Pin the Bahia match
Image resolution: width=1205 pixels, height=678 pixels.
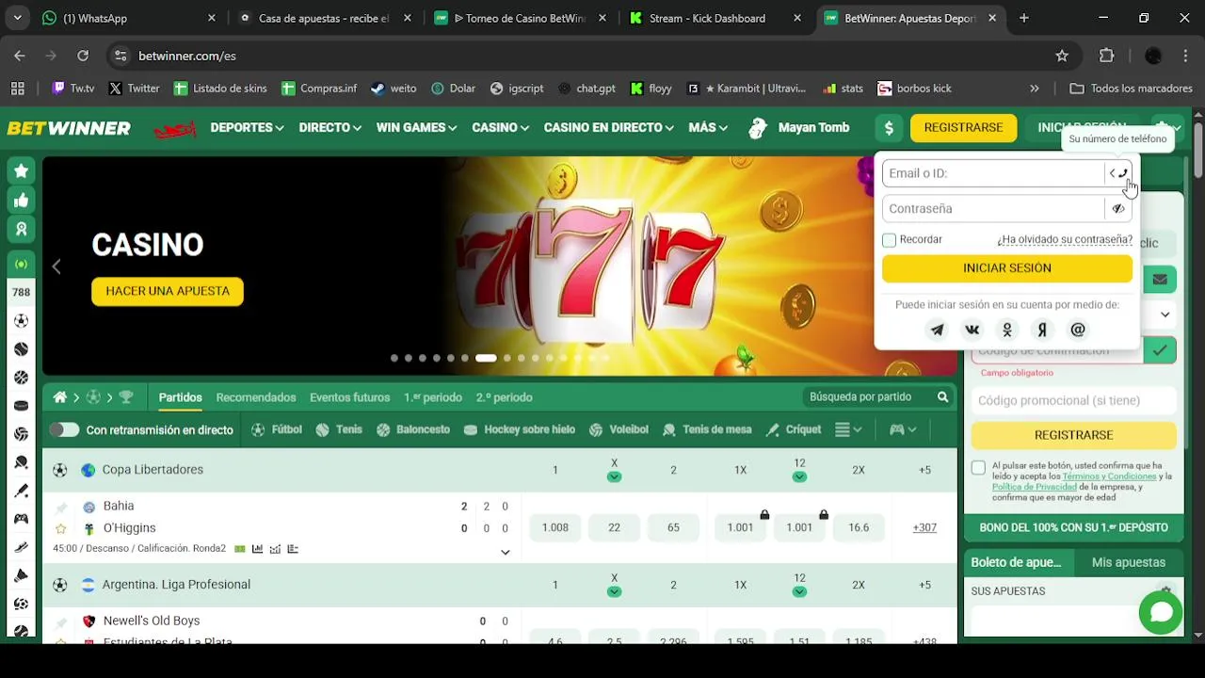61,508
